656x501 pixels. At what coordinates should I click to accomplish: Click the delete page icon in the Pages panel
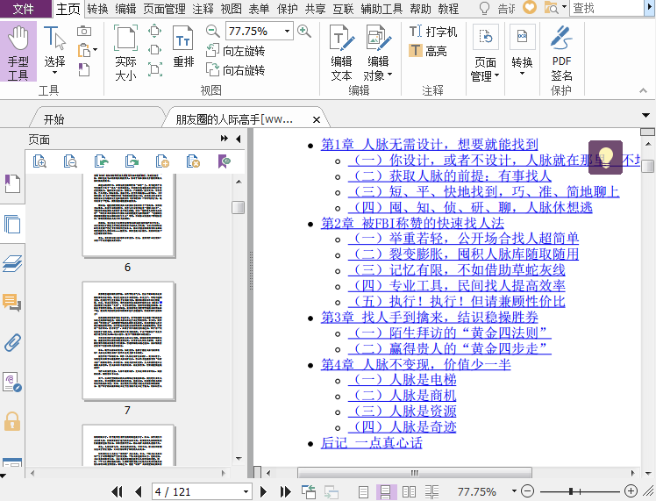(193, 161)
